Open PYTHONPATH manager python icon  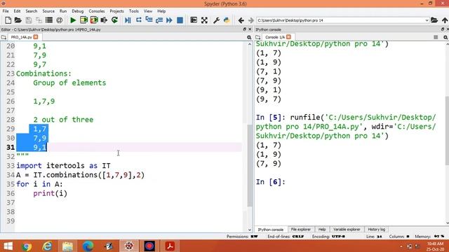click(227, 20)
